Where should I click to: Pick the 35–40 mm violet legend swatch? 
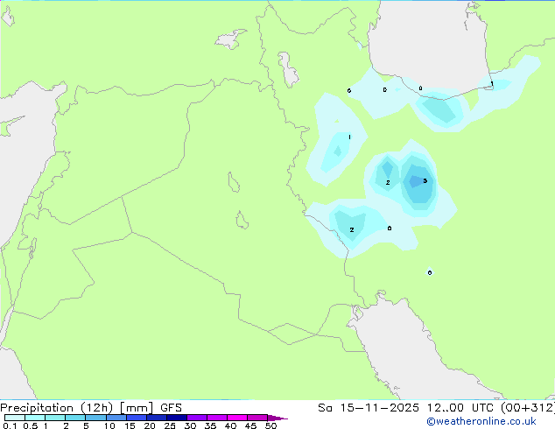click(x=217, y=418)
